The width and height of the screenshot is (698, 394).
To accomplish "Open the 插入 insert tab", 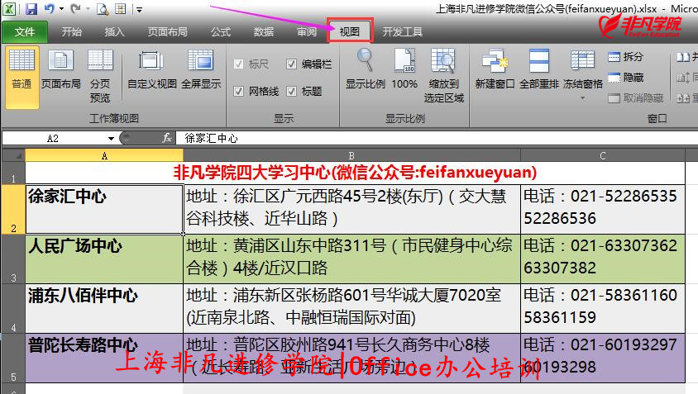I will pos(114,31).
